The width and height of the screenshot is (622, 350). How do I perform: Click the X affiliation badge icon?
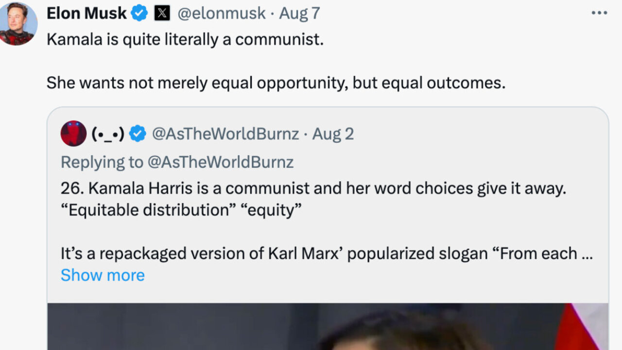162,14
